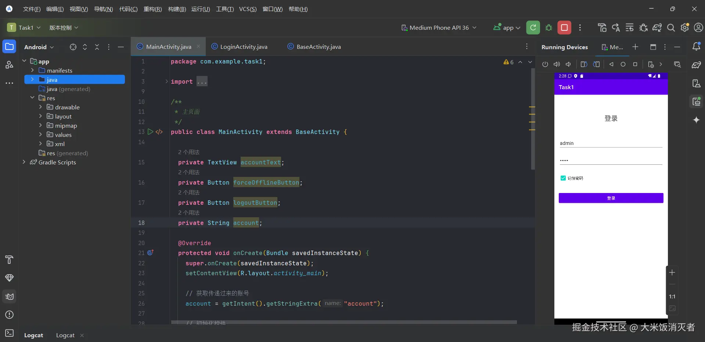Open the Build hammer tool window
The width and height of the screenshot is (705, 342).
(x=10, y=260)
